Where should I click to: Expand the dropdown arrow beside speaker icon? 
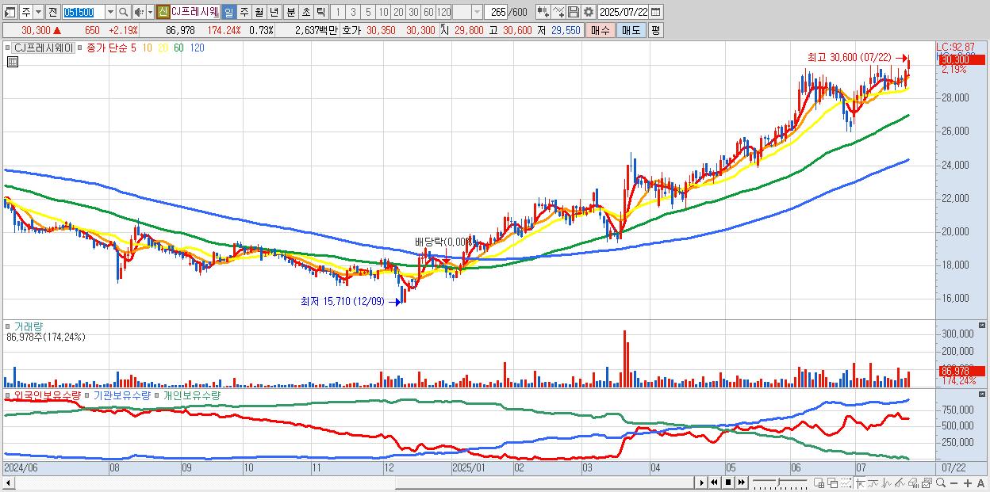(150, 13)
